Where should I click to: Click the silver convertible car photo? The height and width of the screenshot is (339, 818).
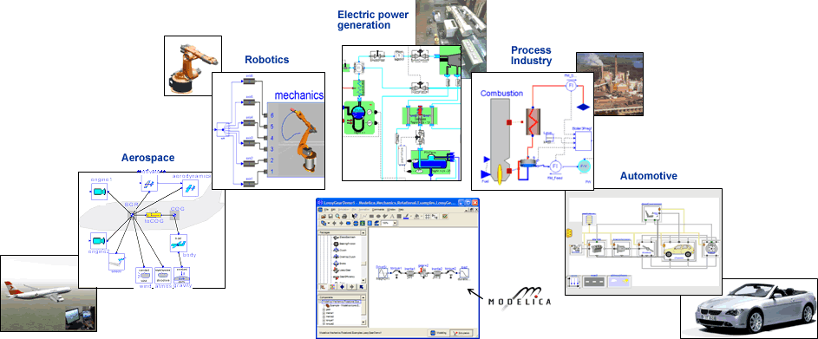[749, 309]
